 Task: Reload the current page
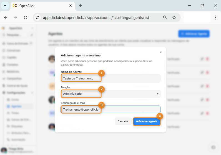click(26, 17)
